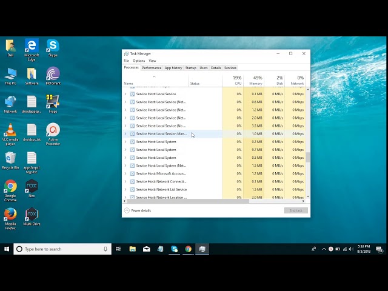This screenshot has width=388, height=291.
Task: Open Multi-Drive desktop shortcut
Action: [x=32, y=217]
